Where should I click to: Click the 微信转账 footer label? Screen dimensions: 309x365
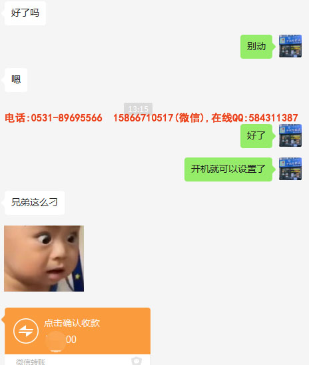[31, 362]
